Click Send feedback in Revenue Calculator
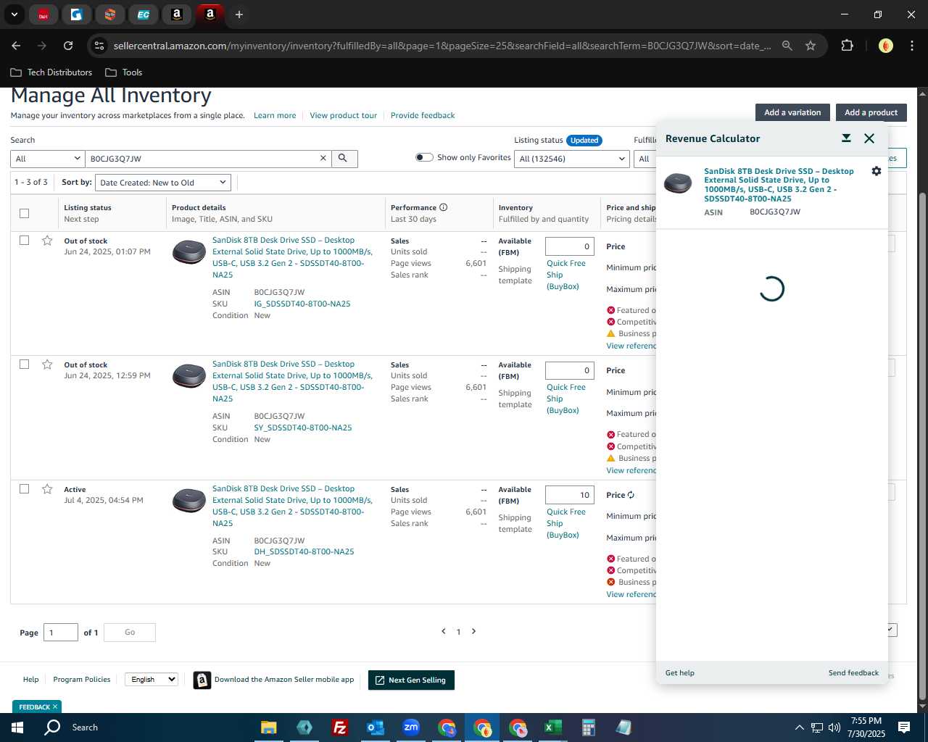Screen dimensions: 928x742 click(853, 672)
